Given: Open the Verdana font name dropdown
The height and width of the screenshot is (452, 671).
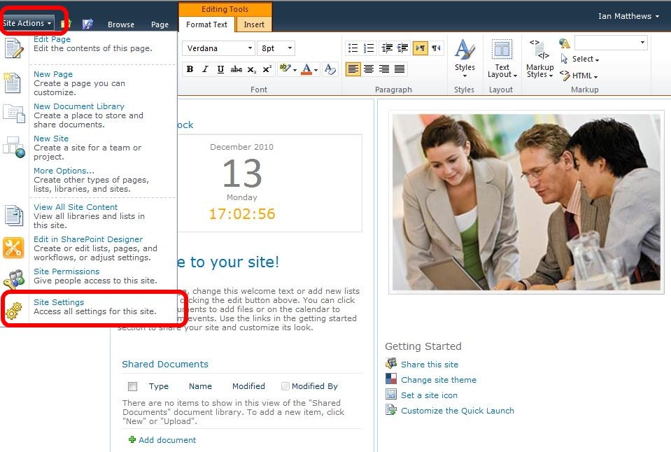Looking at the screenshot, I should [x=218, y=48].
